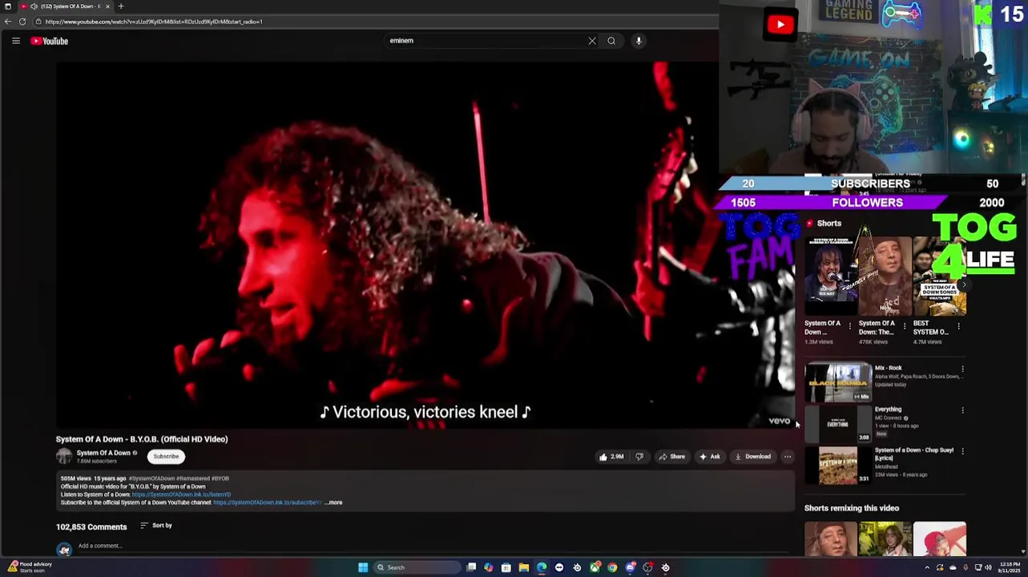Click the browser back arrow
This screenshot has height=577, width=1028.
[x=8, y=22]
